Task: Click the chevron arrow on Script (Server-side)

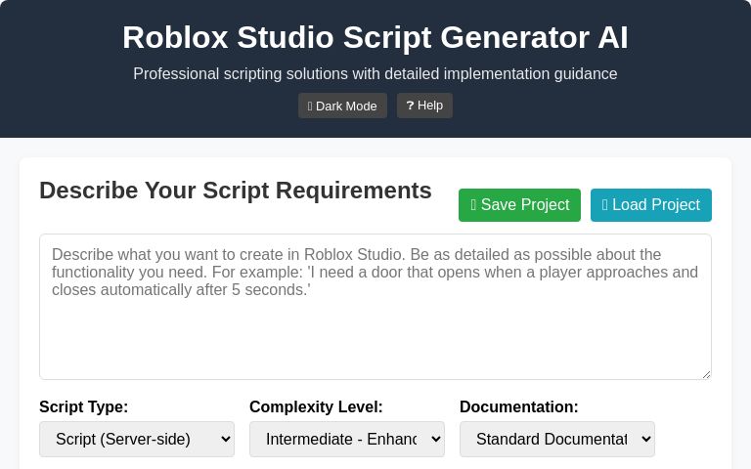Action: (226, 439)
